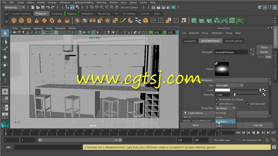
Task: Open the Rendering menu set dropdown
Action: (x=15, y=7)
